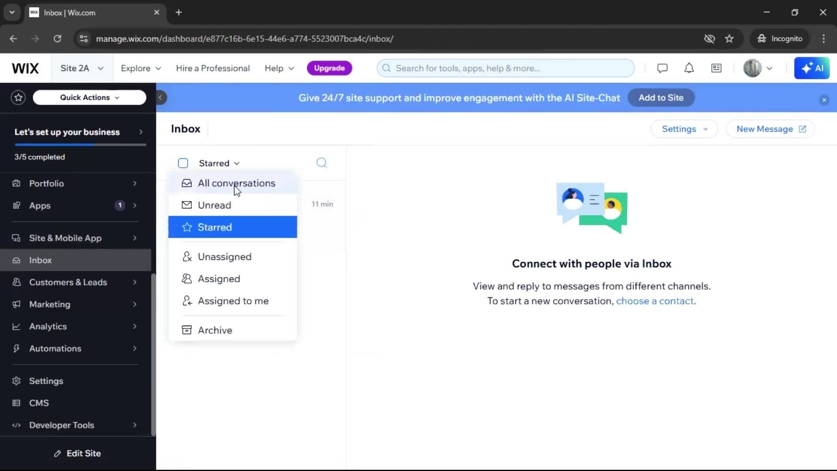The image size is (837, 471).
Task: Click the browser bookmark star icon
Action: [729, 39]
